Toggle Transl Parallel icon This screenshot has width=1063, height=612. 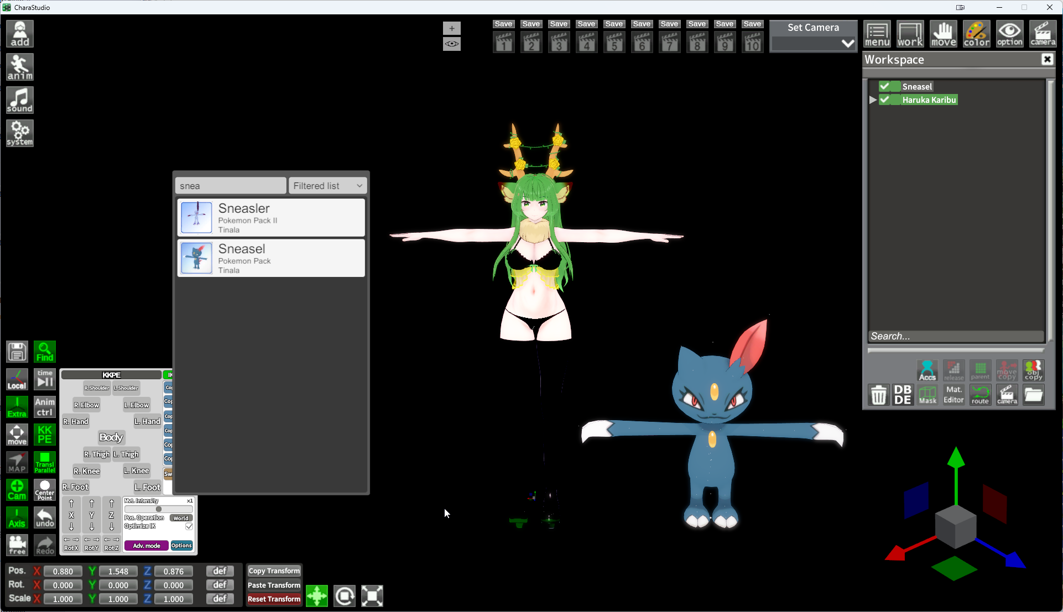[45, 462]
